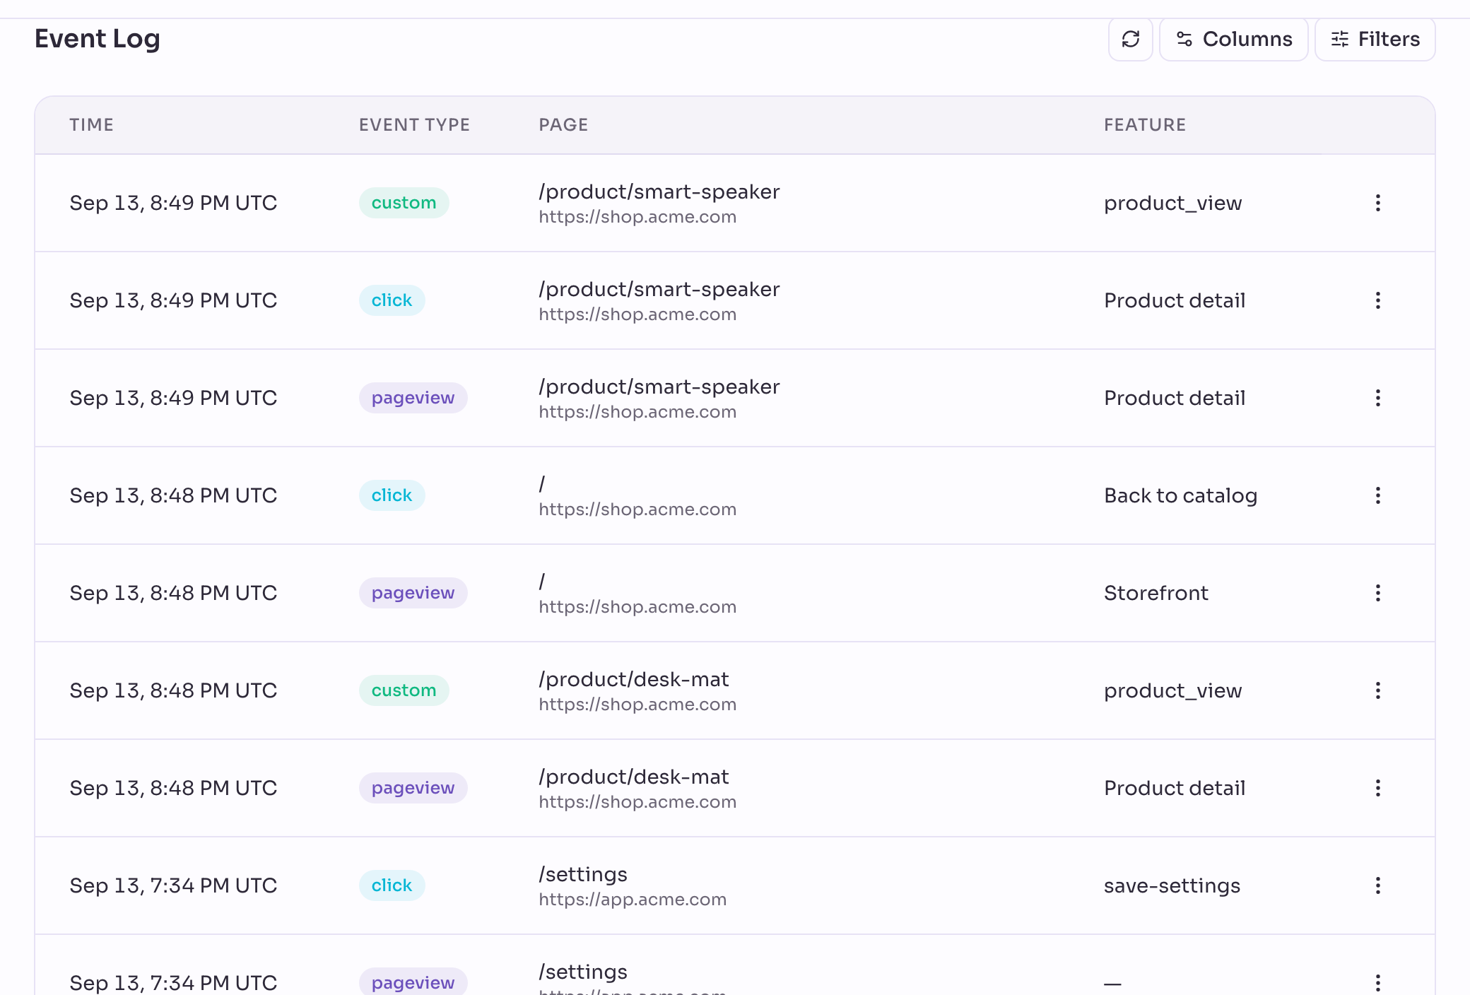This screenshot has width=1470, height=995.
Task: Open row menu for desk-mat product_view event
Action: click(x=1377, y=690)
